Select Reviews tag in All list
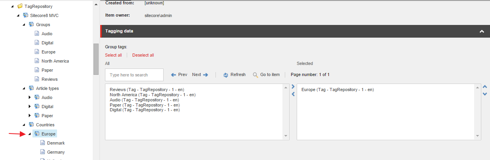490x160 pixels. tap(147, 90)
